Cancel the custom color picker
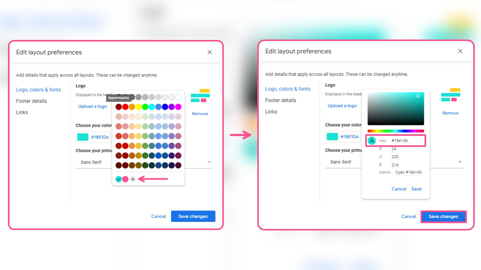481x270 pixels. pos(399,189)
